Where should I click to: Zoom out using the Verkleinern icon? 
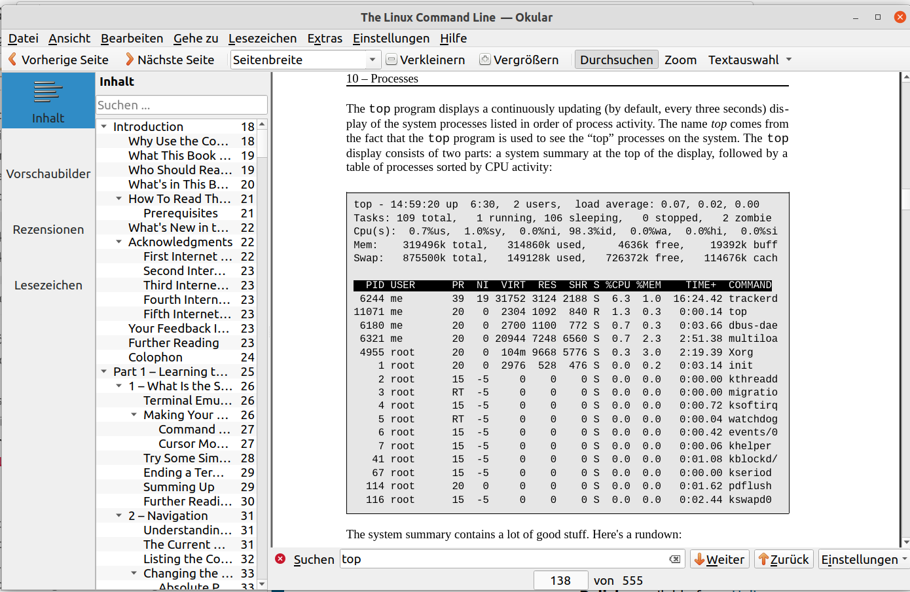click(391, 60)
